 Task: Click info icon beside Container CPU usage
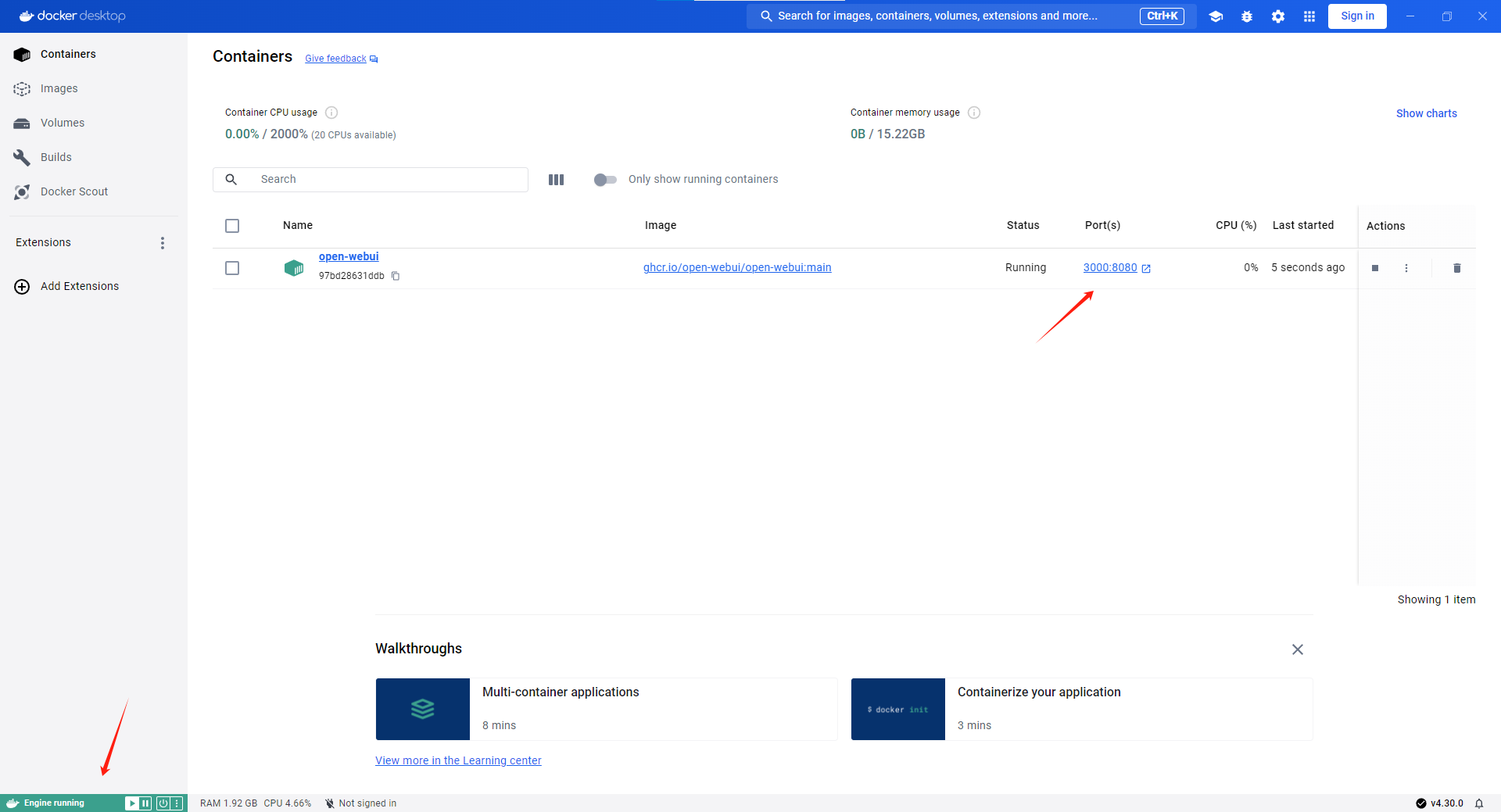tap(331, 113)
